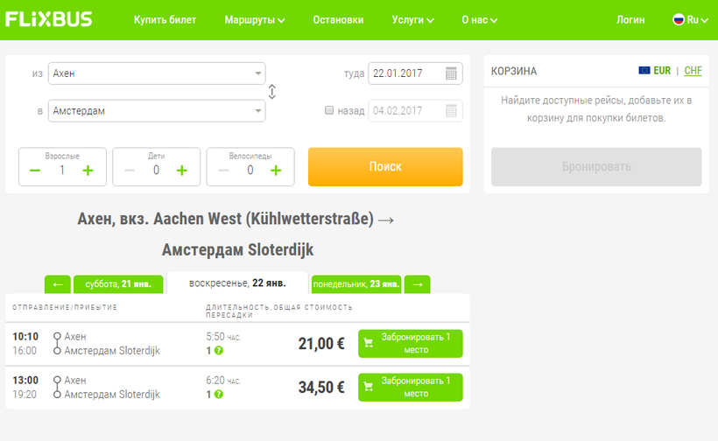Click the departure date field 22.01.2017
718x441 pixels.
[x=405, y=73]
